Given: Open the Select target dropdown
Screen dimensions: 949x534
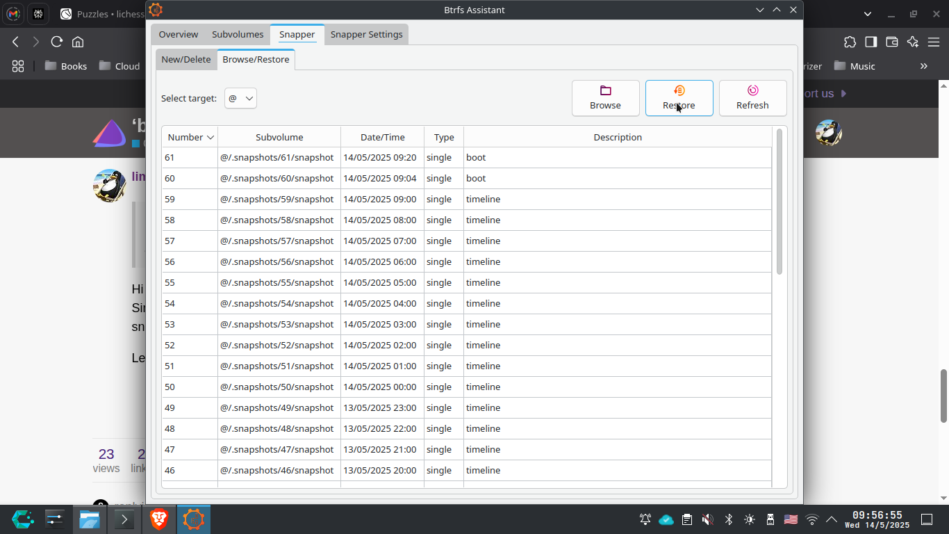Looking at the screenshot, I should pyautogui.click(x=240, y=98).
